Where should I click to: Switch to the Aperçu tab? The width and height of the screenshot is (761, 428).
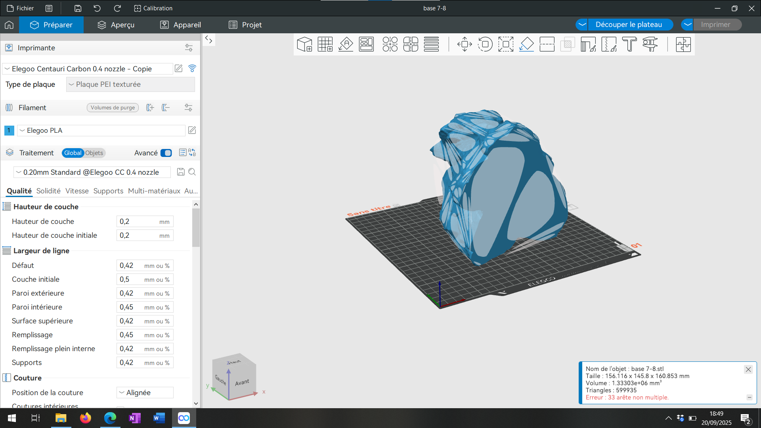[116, 25]
